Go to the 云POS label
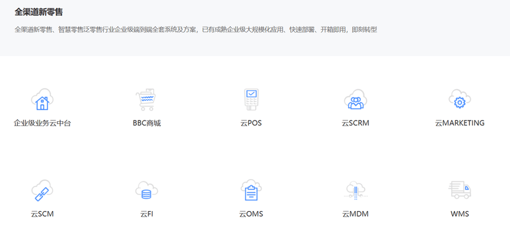The width and height of the screenshot is (510, 235). (251, 123)
